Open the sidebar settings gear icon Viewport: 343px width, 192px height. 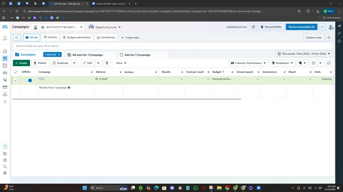5,160
